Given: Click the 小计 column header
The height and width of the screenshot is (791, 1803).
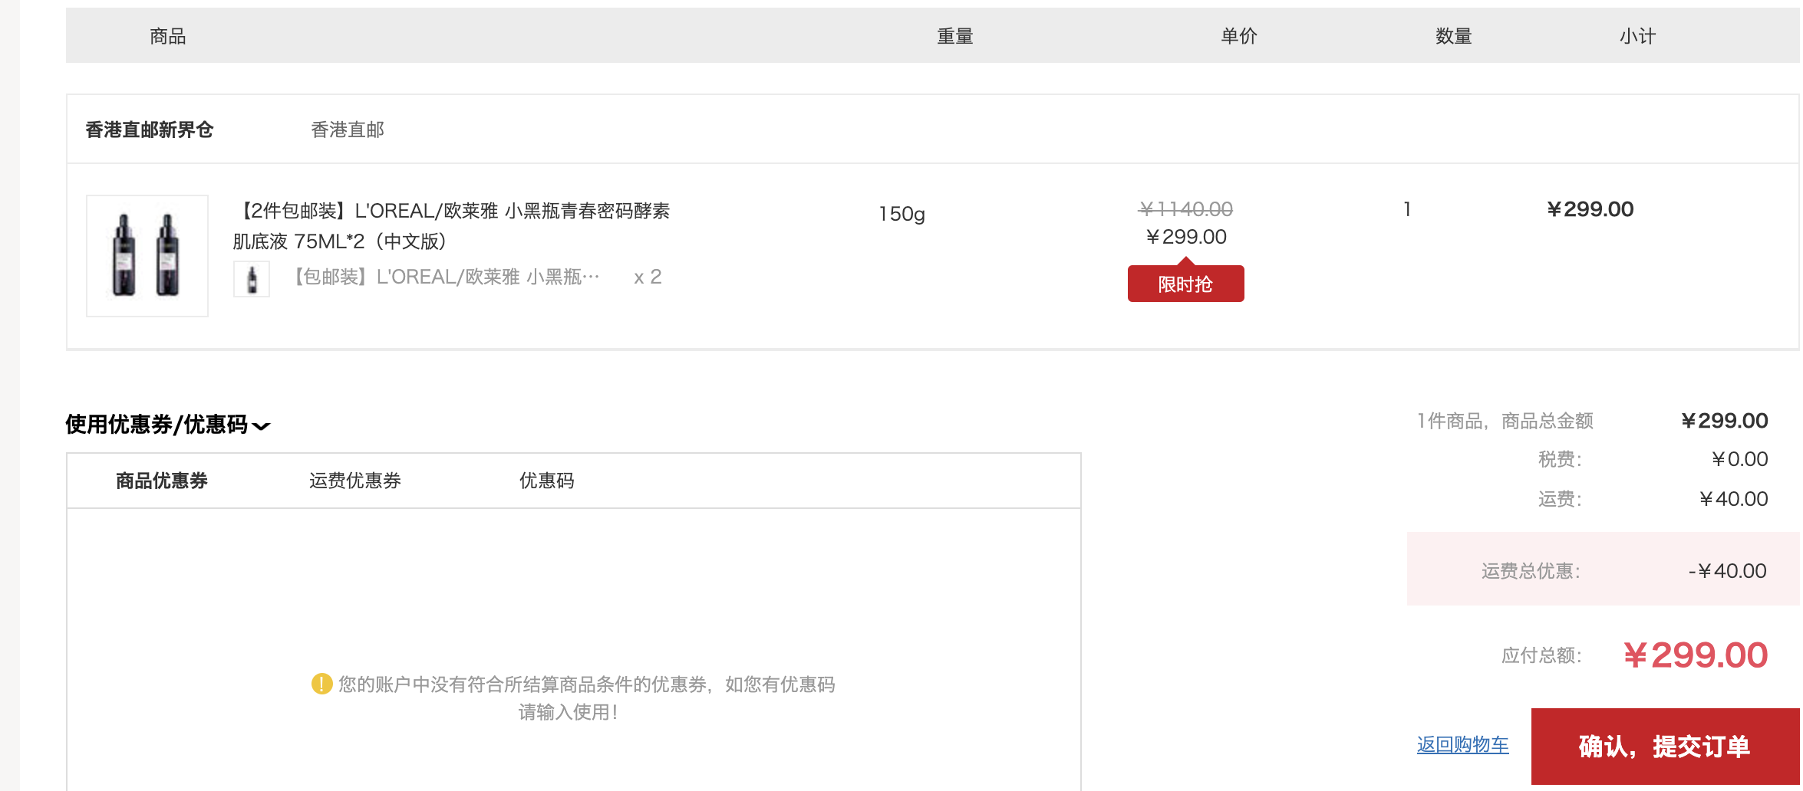Looking at the screenshot, I should coord(1638,36).
